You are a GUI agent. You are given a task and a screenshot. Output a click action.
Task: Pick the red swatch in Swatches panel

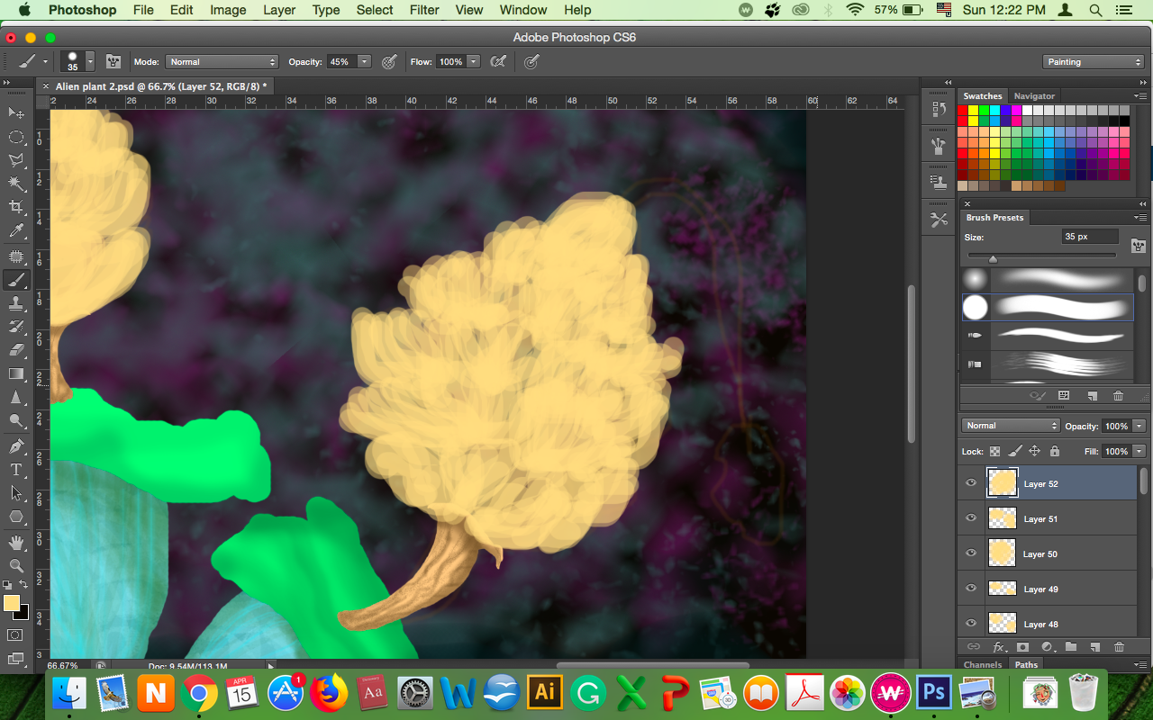tap(963, 111)
